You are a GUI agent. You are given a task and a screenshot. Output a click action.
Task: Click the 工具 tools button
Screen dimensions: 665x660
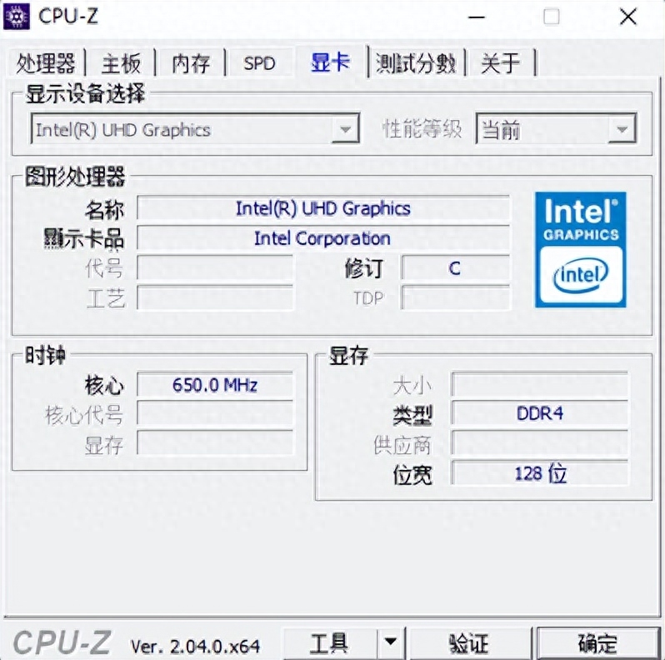329,643
